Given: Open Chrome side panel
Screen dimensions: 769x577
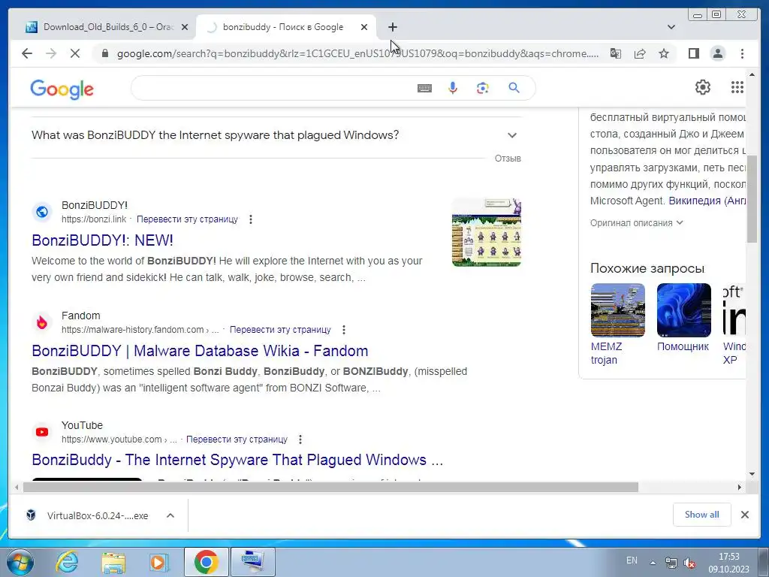Looking at the screenshot, I should [693, 53].
